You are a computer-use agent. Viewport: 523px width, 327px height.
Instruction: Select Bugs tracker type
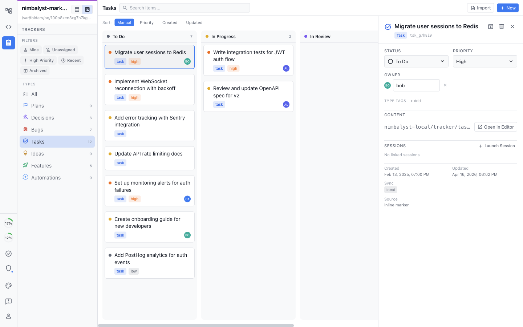[57, 130]
